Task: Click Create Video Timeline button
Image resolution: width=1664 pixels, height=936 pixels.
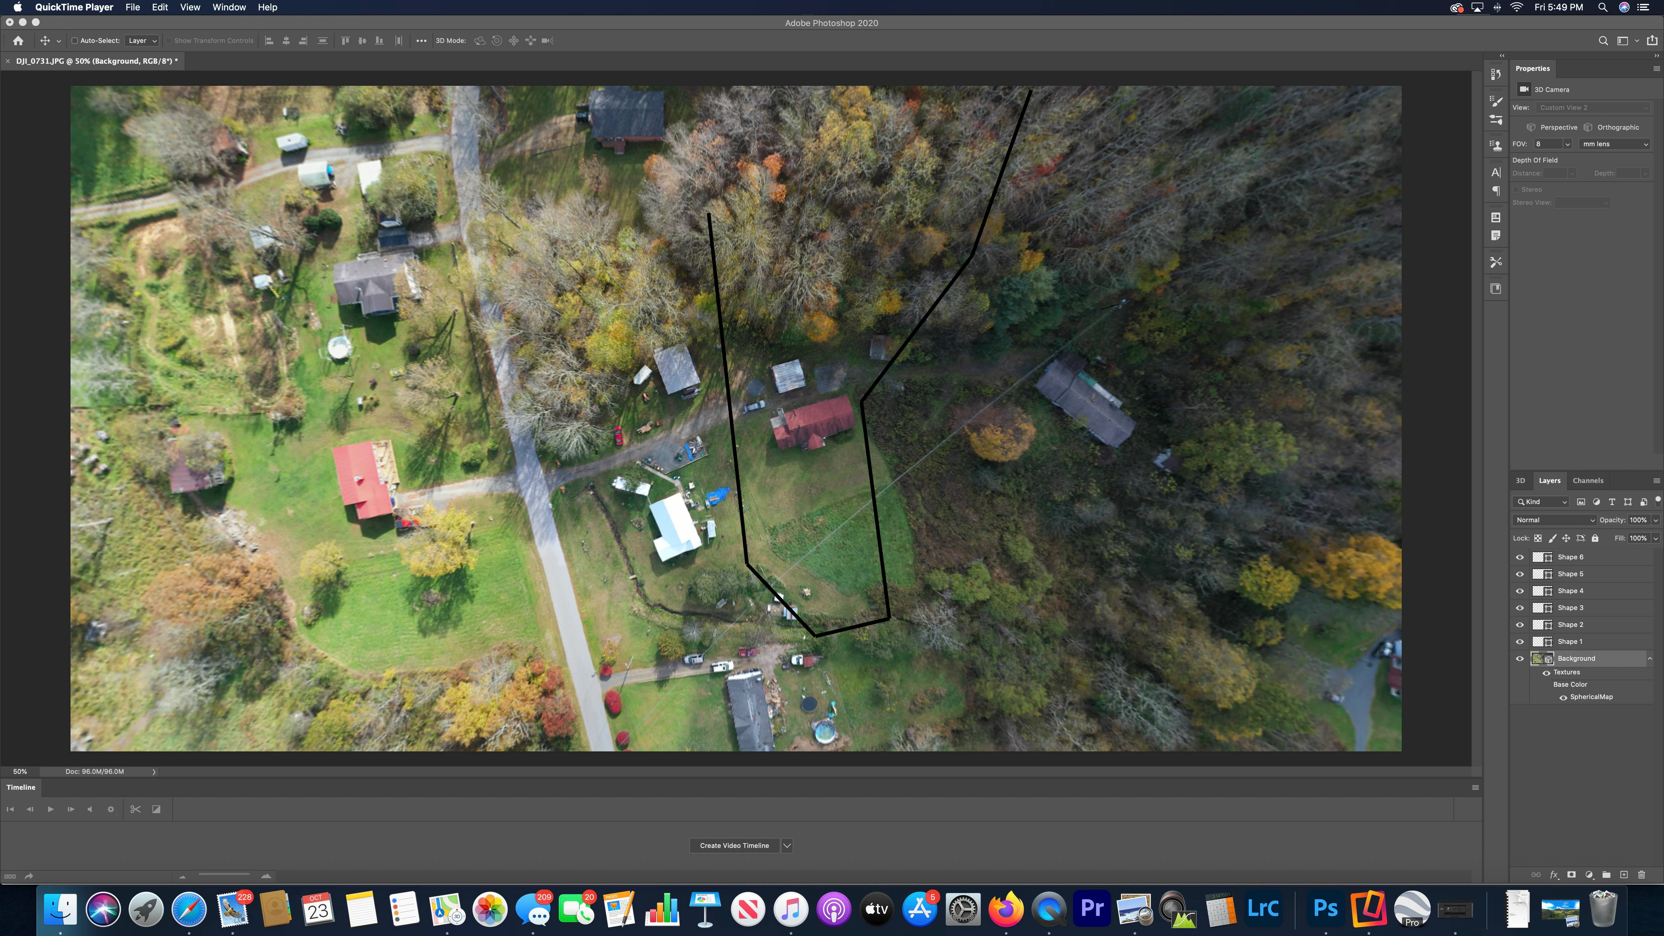Action: click(734, 846)
